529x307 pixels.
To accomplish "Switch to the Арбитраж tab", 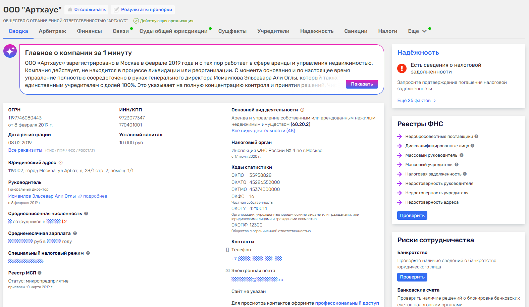I will tap(52, 31).
